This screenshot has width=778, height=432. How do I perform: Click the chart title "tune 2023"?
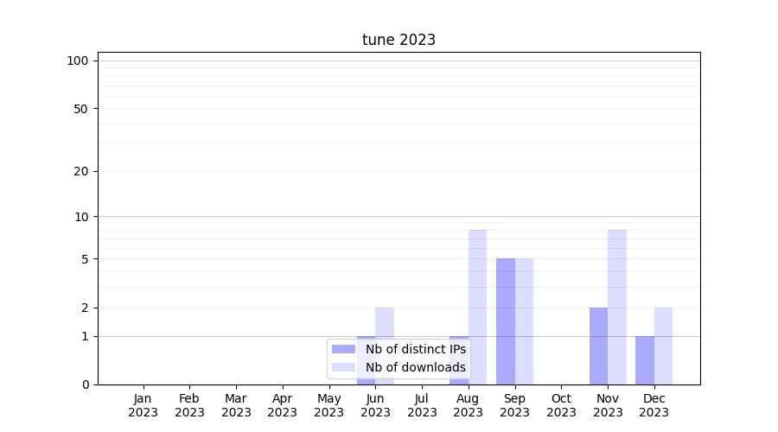[399, 40]
